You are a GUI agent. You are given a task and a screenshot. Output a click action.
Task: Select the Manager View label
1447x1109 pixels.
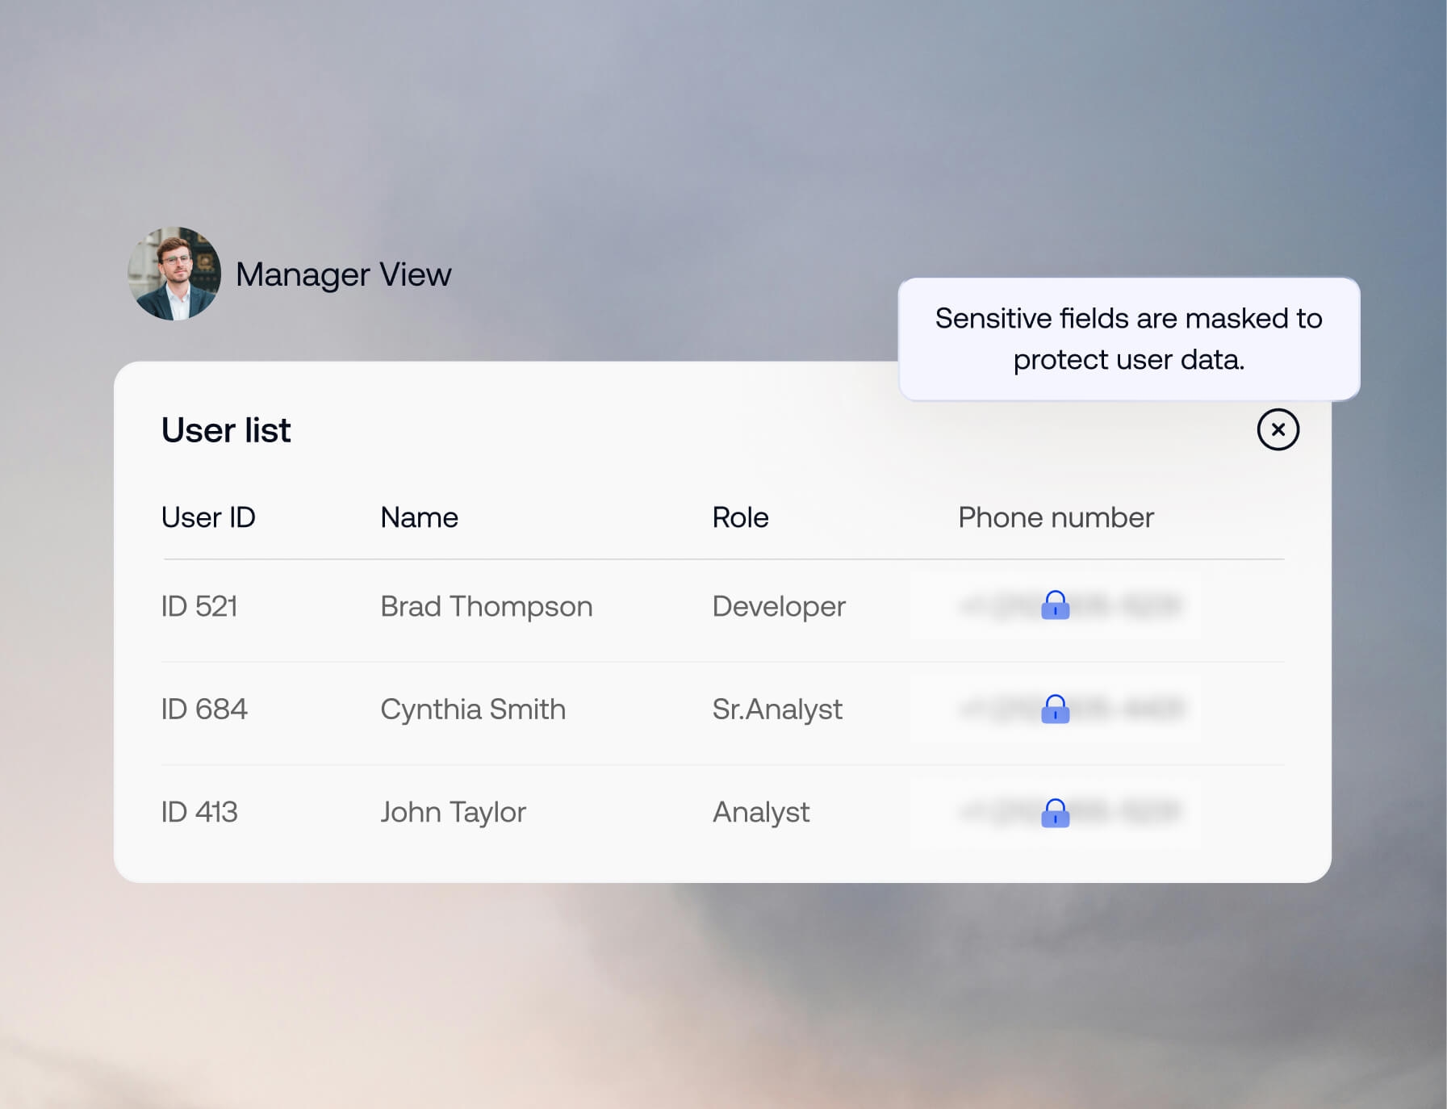(x=343, y=274)
